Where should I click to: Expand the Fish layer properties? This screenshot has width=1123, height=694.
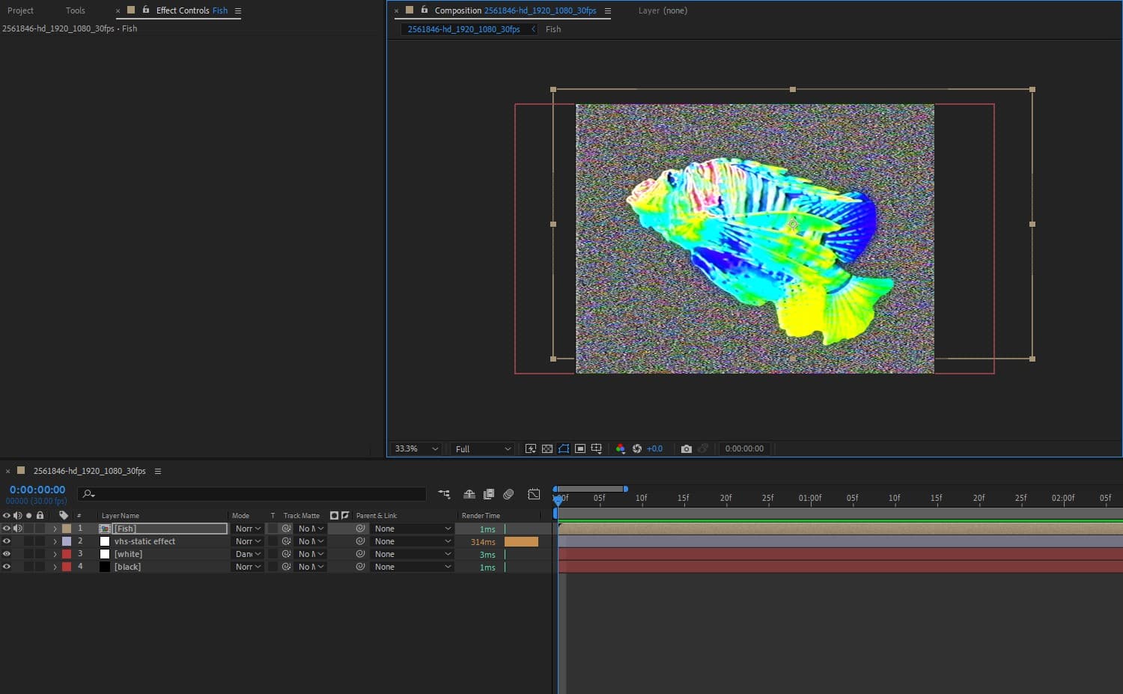coord(55,529)
